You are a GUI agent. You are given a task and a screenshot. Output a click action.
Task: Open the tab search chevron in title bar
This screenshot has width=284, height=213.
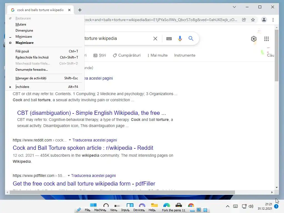(234, 7)
